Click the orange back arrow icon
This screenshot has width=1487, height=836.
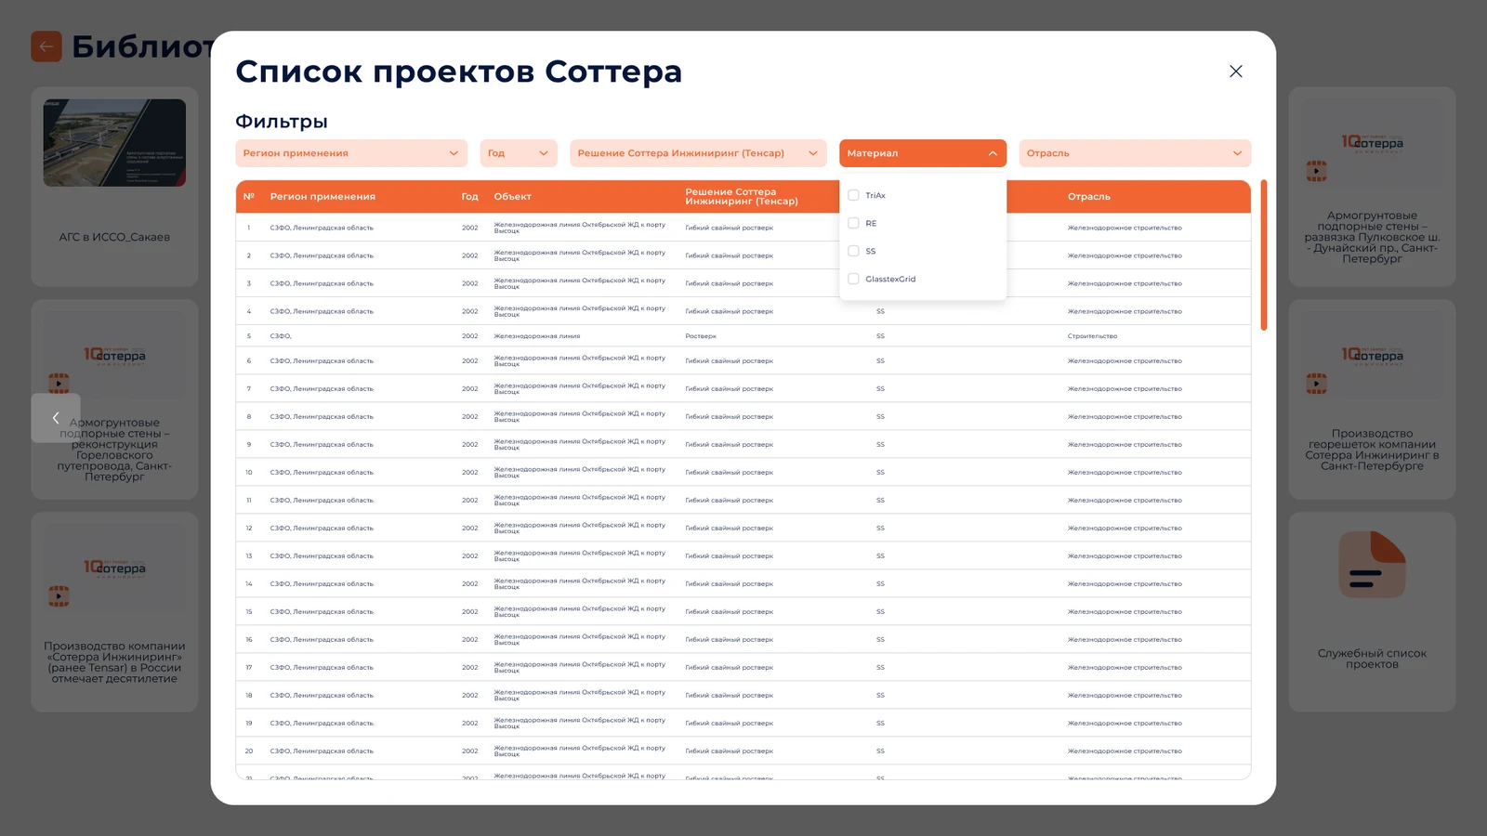click(x=46, y=46)
